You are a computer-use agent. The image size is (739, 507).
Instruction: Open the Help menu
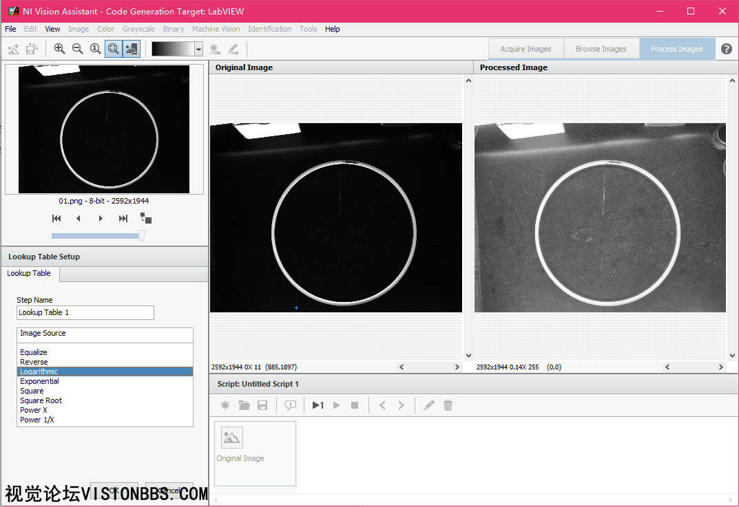point(333,29)
